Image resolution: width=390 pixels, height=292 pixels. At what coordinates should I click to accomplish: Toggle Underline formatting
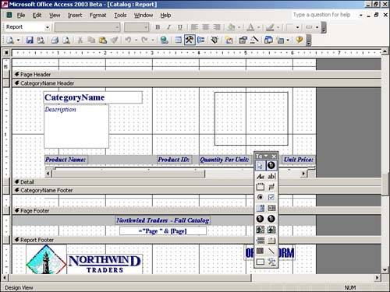click(x=180, y=27)
